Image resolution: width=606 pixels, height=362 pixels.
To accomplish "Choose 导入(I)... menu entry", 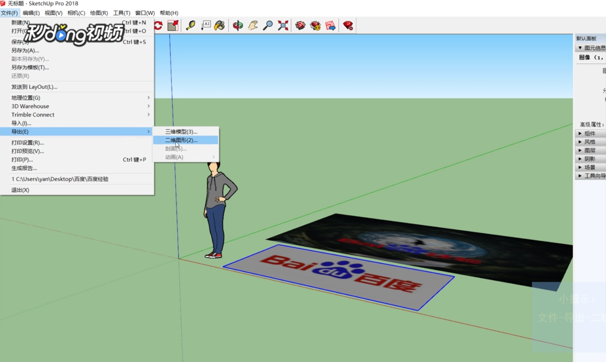I will pyautogui.click(x=77, y=123).
